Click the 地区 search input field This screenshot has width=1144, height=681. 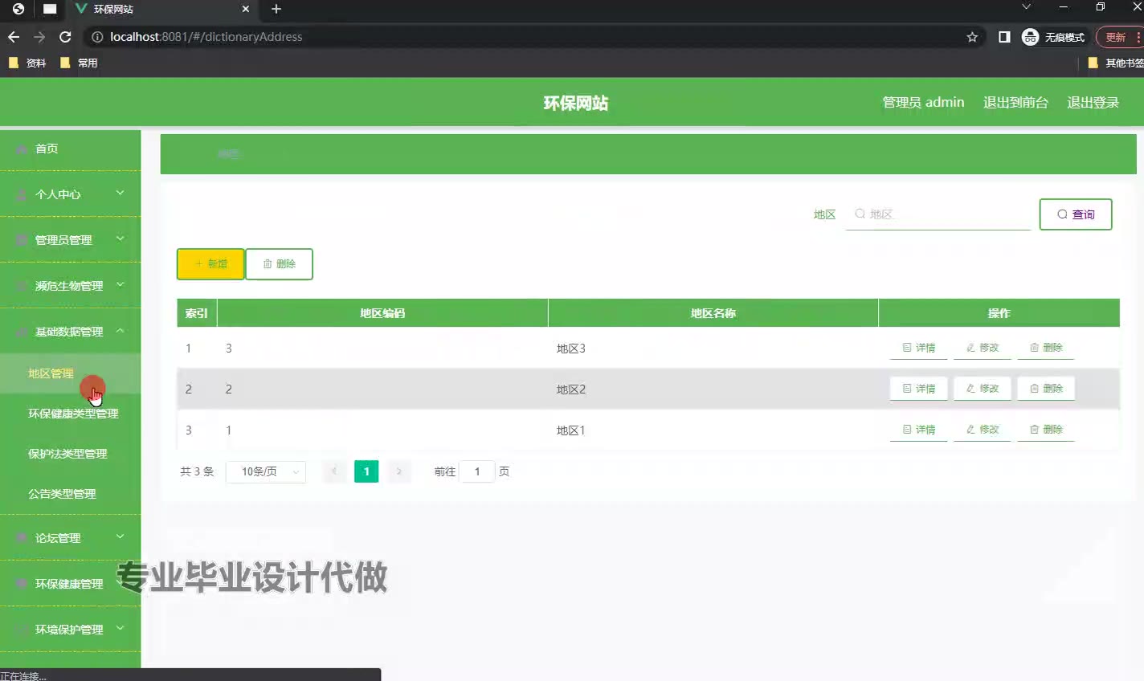coord(938,214)
